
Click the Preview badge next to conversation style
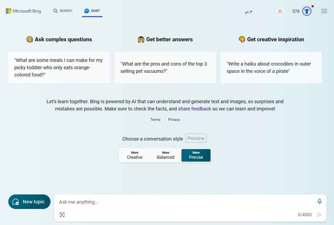click(196, 138)
